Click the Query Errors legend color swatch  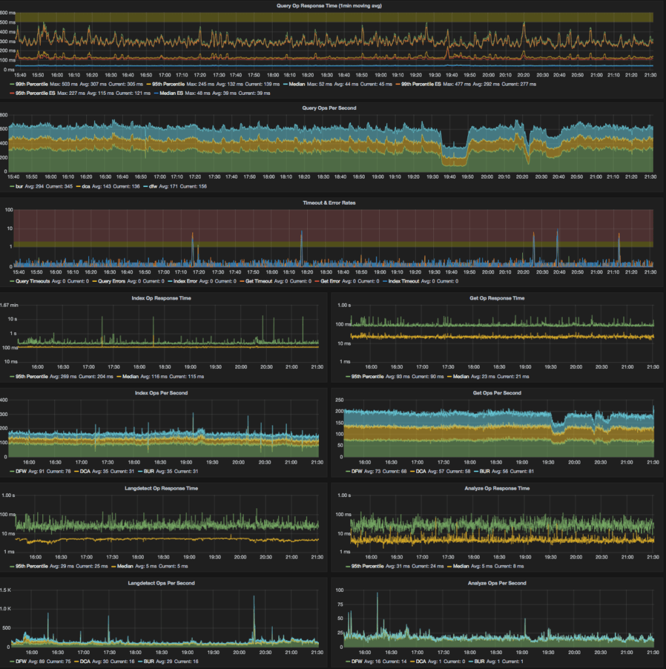click(94, 281)
